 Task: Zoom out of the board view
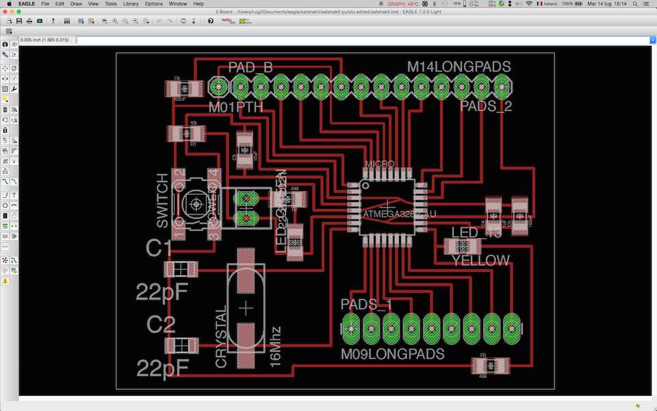(x=125, y=21)
